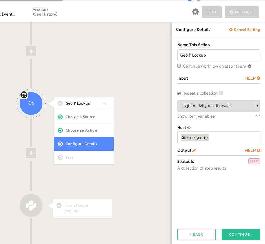Add a step above the GeoIP node
Image resolution: width=265 pixels, height=244 pixels.
pyautogui.click(x=31, y=52)
